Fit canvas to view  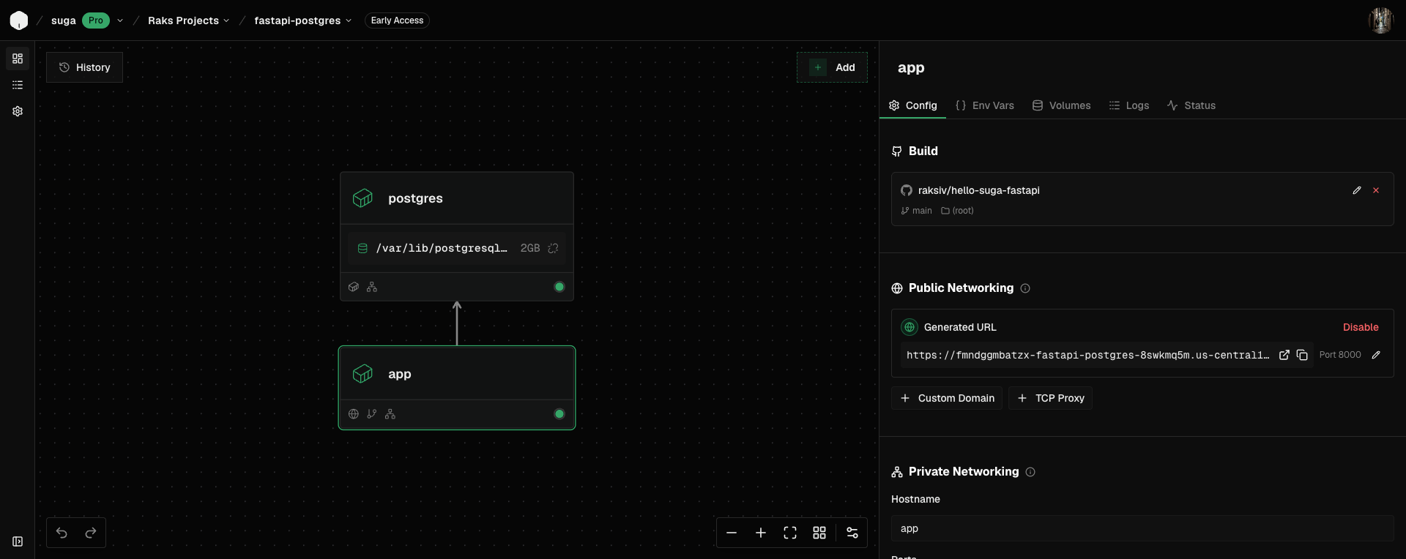[x=790, y=533]
